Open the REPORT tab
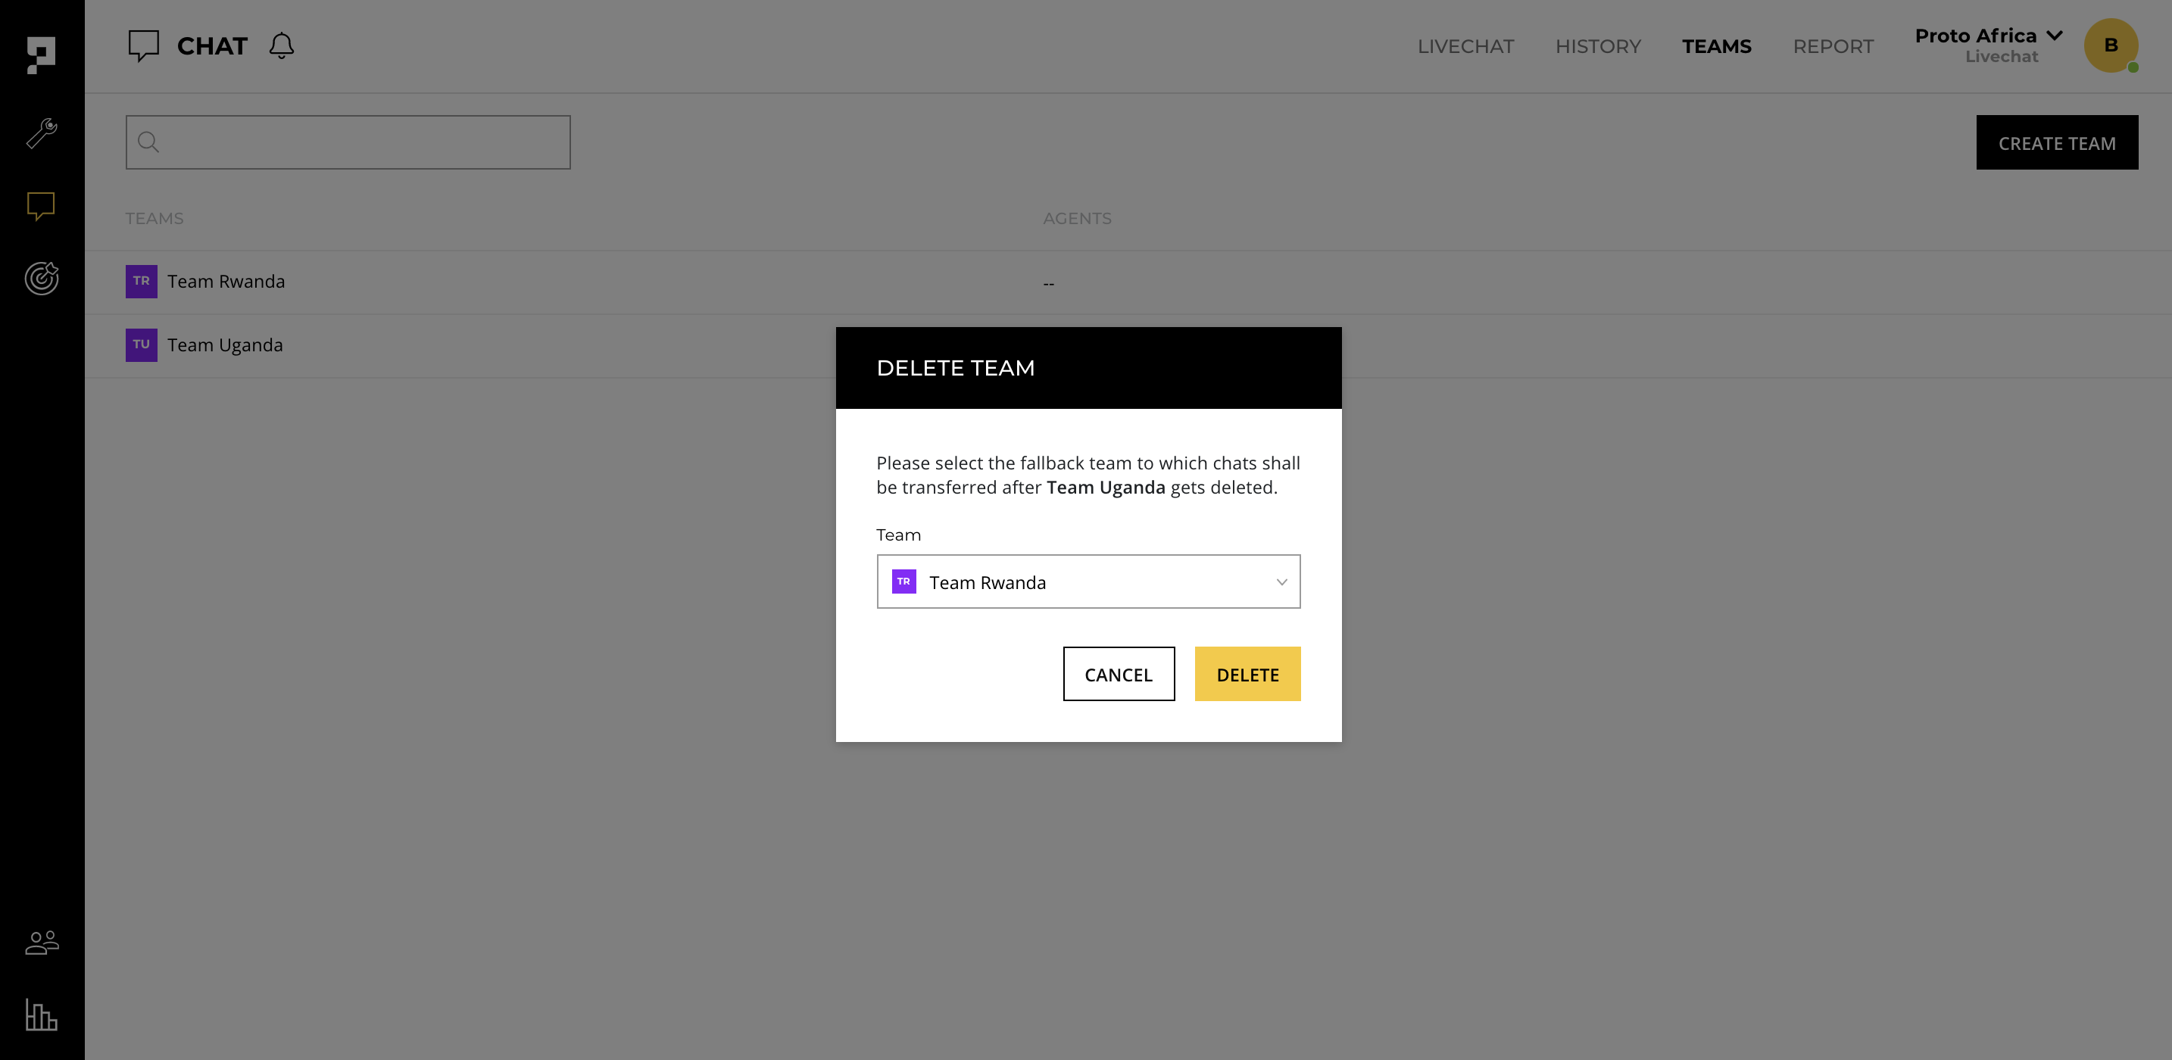This screenshot has height=1060, width=2172. click(1833, 46)
